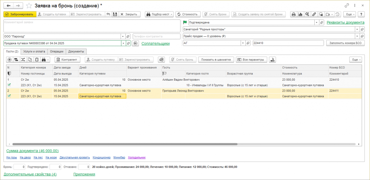Click the back navigation arrow
The width and height of the screenshot is (370, 180).
(9, 5)
